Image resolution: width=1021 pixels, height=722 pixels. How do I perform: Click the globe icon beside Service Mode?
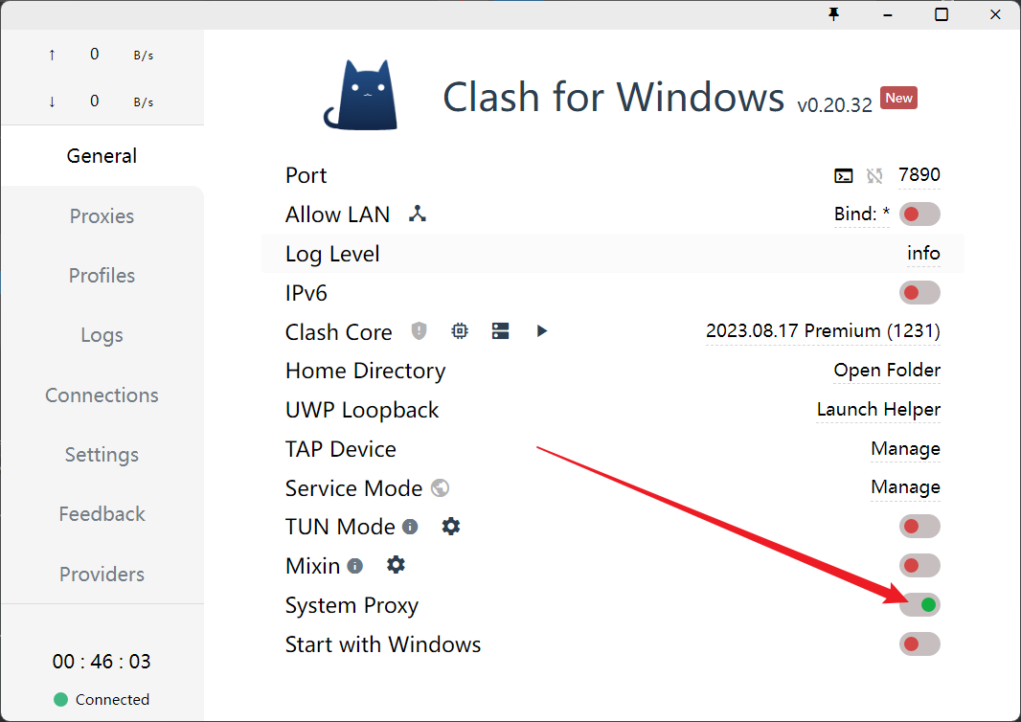pos(440,488)
